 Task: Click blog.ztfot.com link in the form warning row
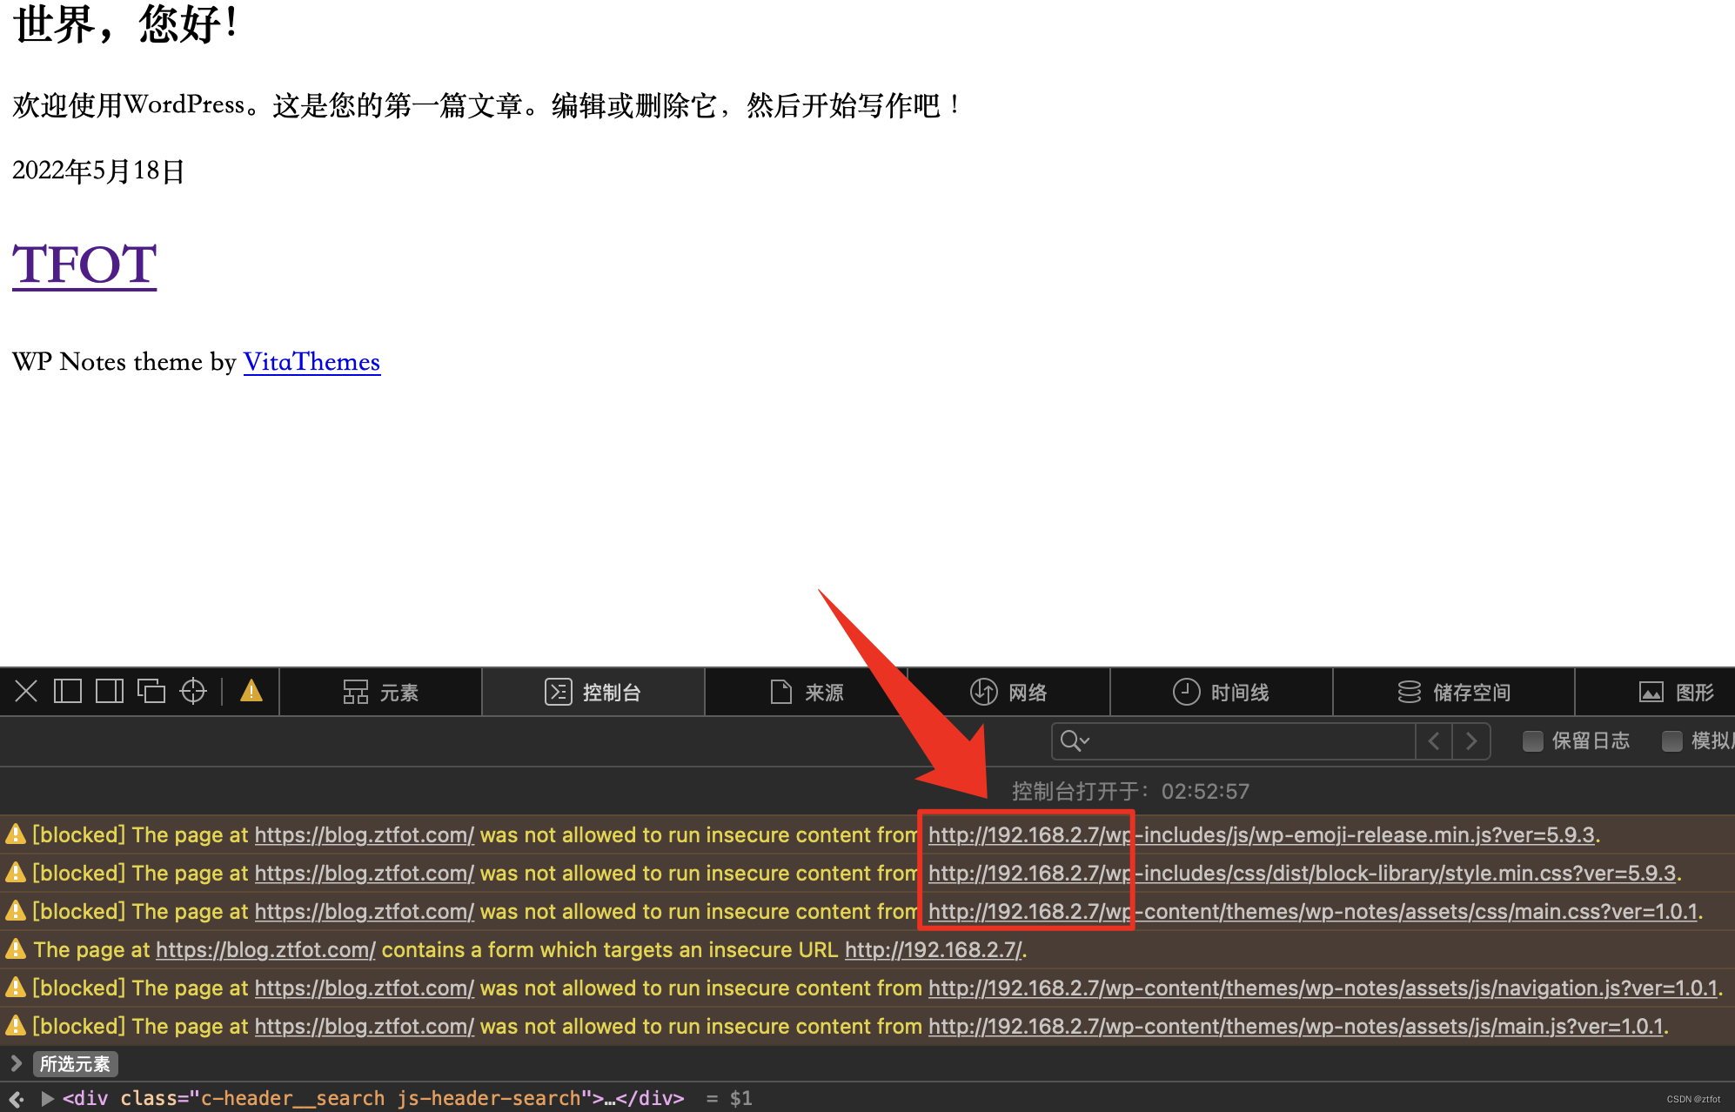point(265,950)
